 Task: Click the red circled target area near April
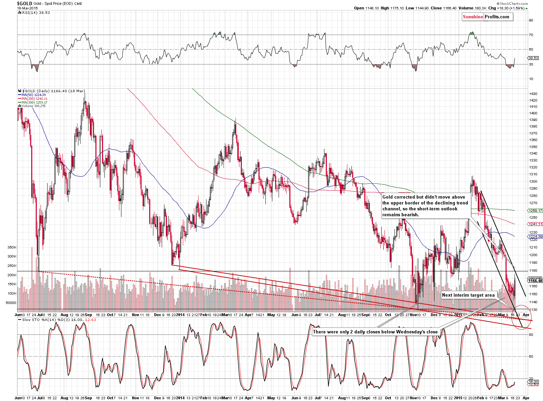tap(521, 317)
